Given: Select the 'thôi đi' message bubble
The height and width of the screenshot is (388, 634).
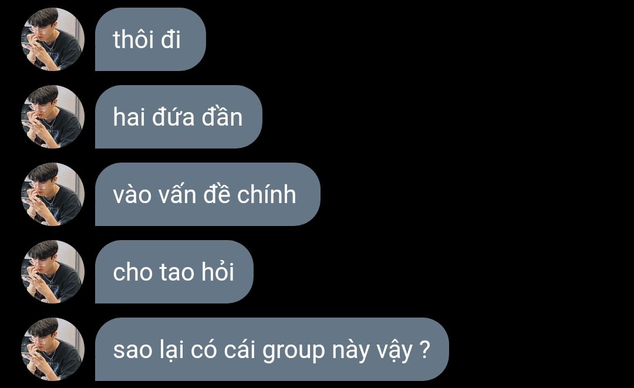Looking at the screenshot, I should pos(150,39).
